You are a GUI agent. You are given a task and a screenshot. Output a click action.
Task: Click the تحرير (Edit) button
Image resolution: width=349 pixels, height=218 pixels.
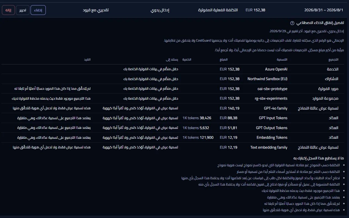tap(23, 10)
